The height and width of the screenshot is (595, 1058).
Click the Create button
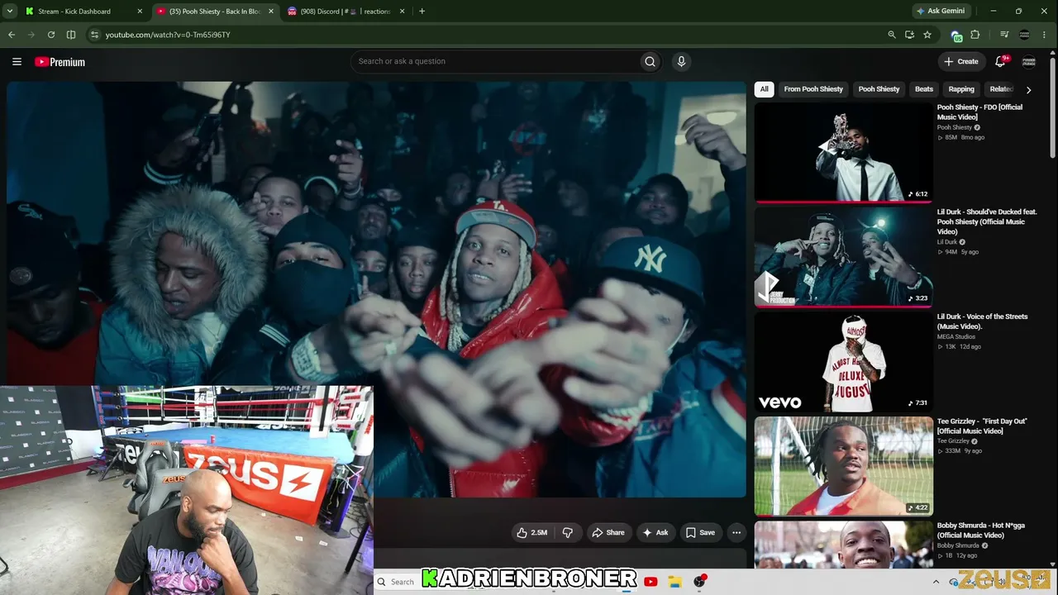tap(961, 61)
